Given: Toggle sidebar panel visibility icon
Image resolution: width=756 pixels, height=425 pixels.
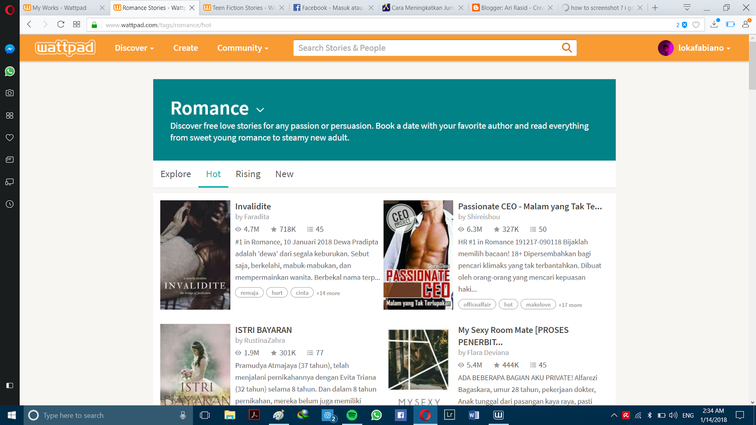Looking at the screenshot, I should 9,385.
